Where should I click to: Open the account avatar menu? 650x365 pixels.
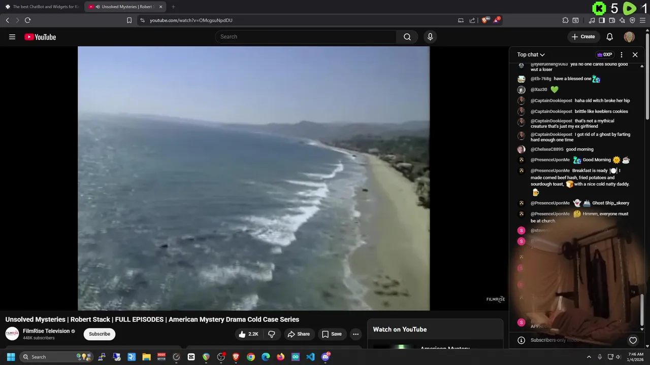[x=629, y=36]
